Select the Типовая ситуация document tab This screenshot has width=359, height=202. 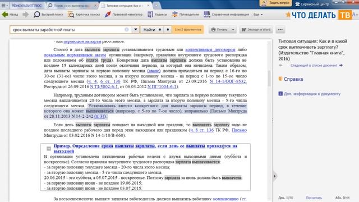(124, 5)
